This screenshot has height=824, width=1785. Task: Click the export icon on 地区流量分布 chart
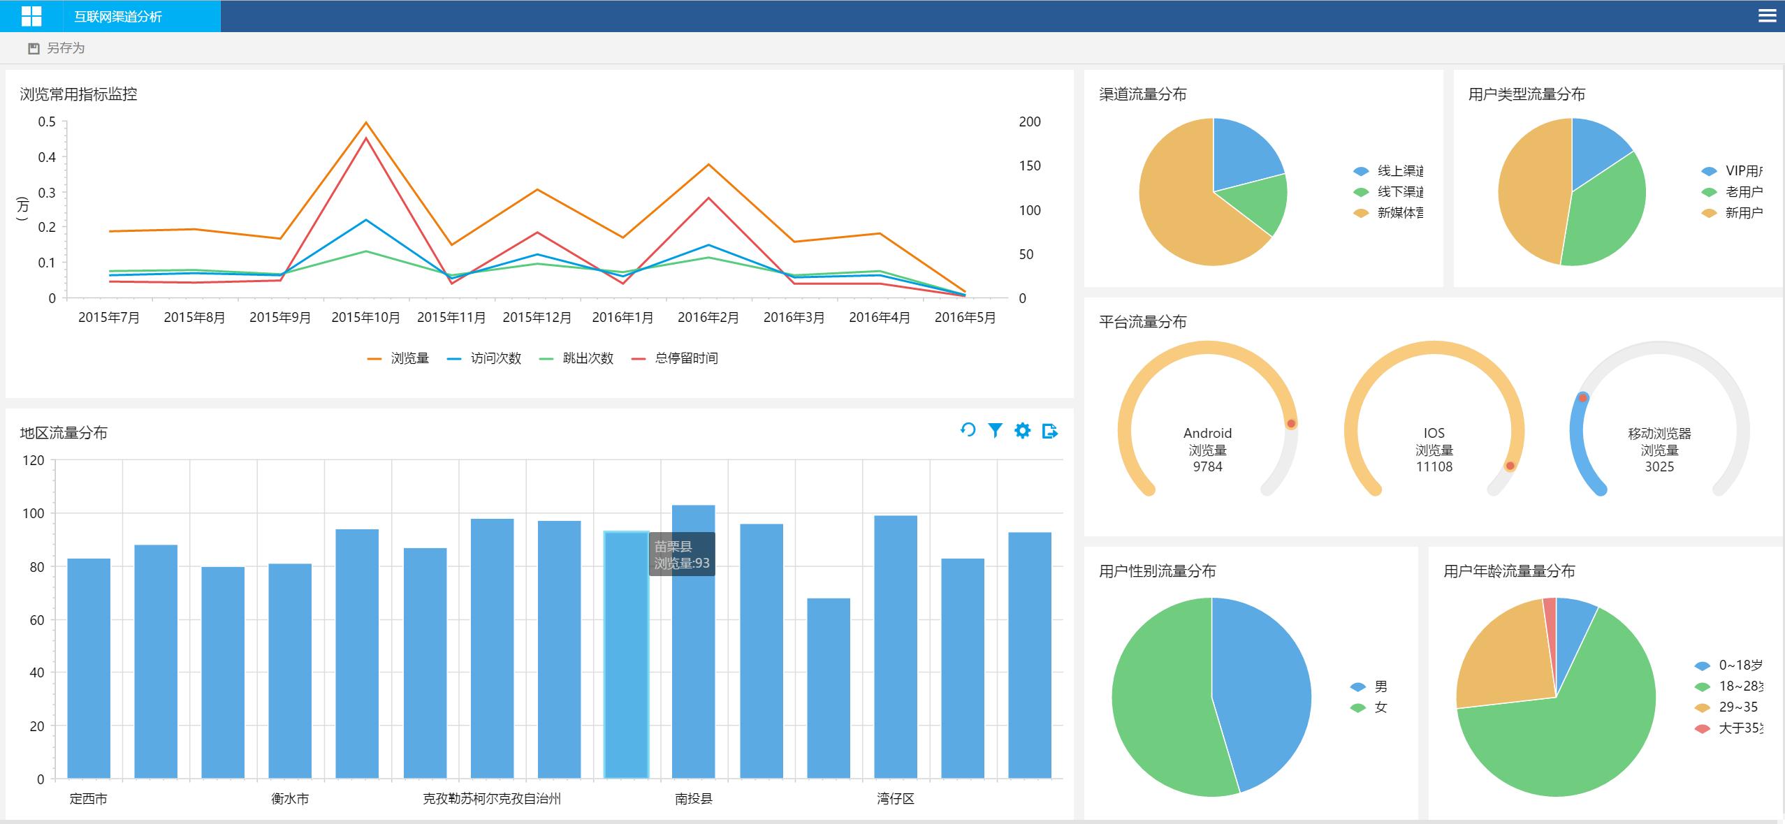click(x=1049, y=431)
